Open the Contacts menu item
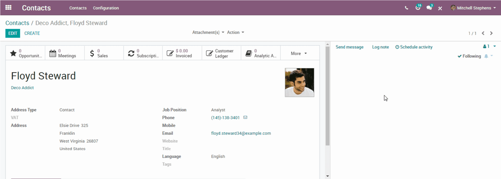 (x=78, y=8)
